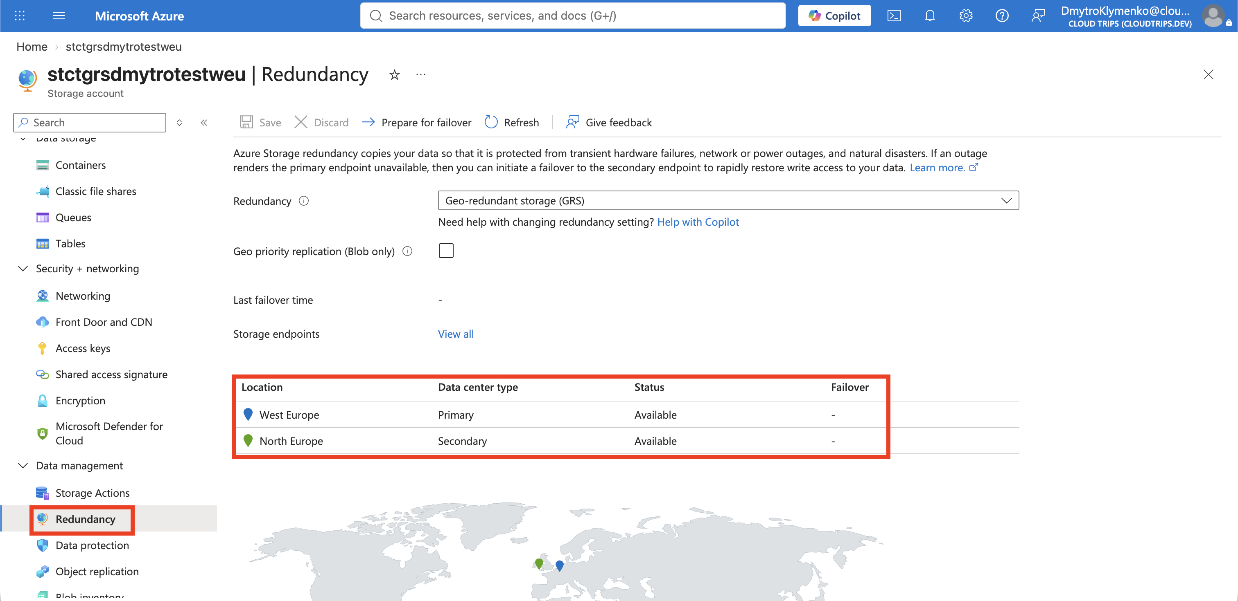
Task: Click the West Europe location row
Action: tap(626, 415)
